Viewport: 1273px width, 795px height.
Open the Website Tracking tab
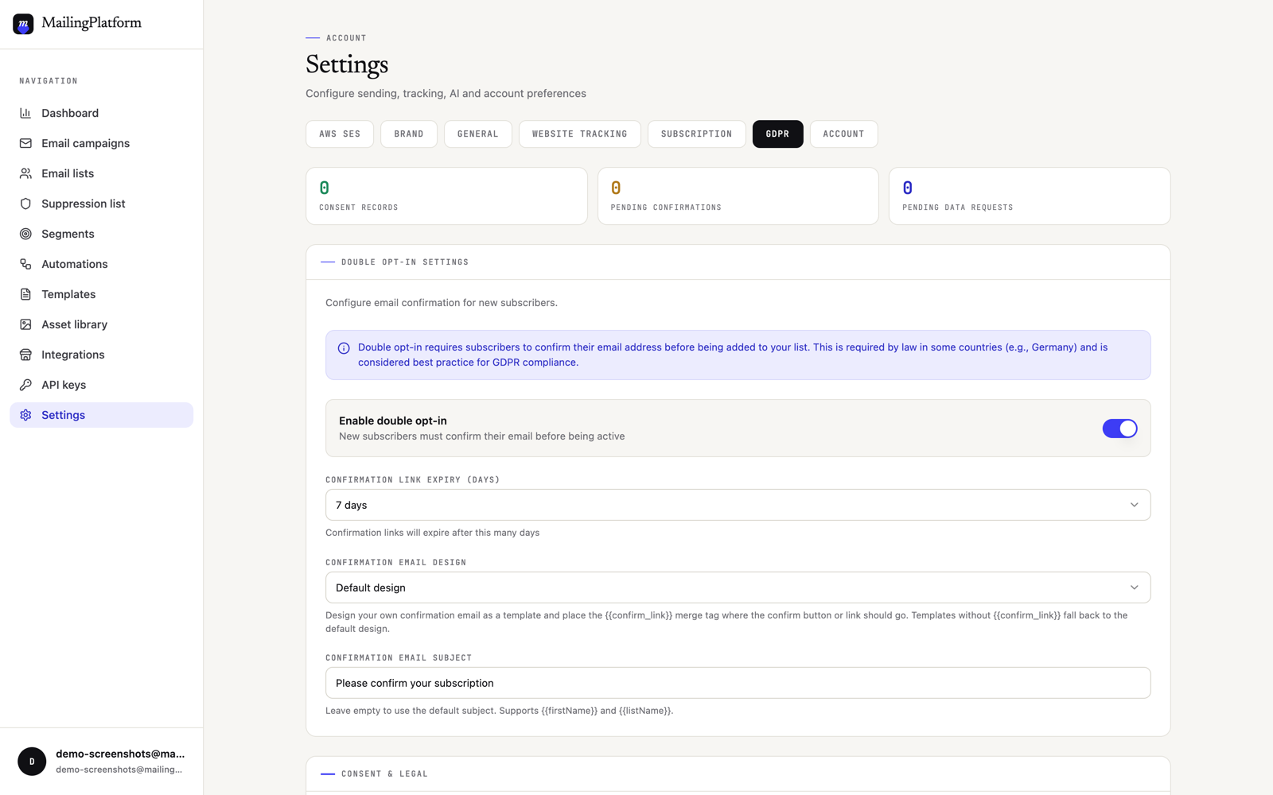580,134
